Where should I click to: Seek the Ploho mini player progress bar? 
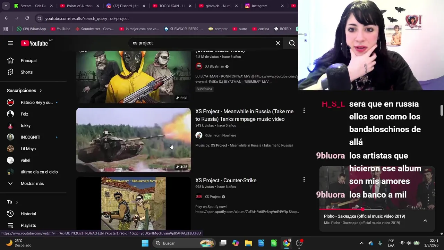(x=377, y=209)
